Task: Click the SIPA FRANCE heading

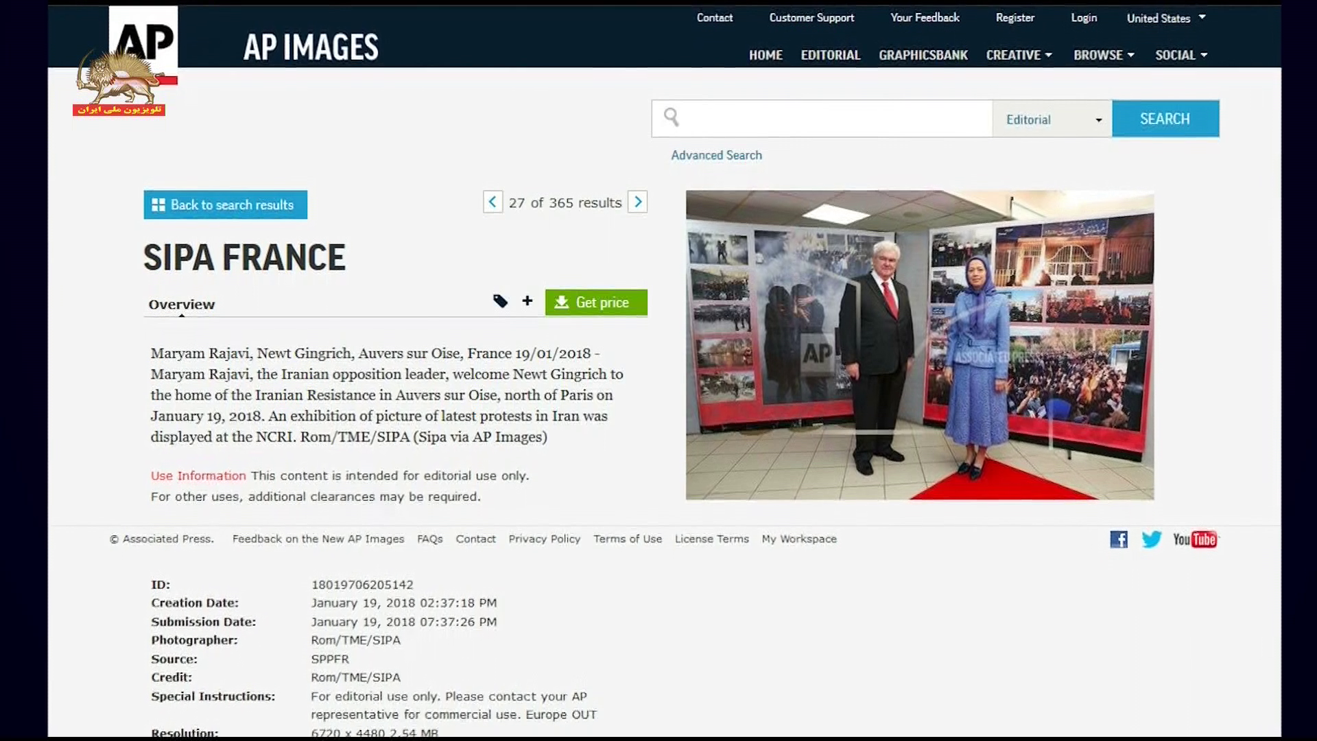Action: tap(244, 258)
